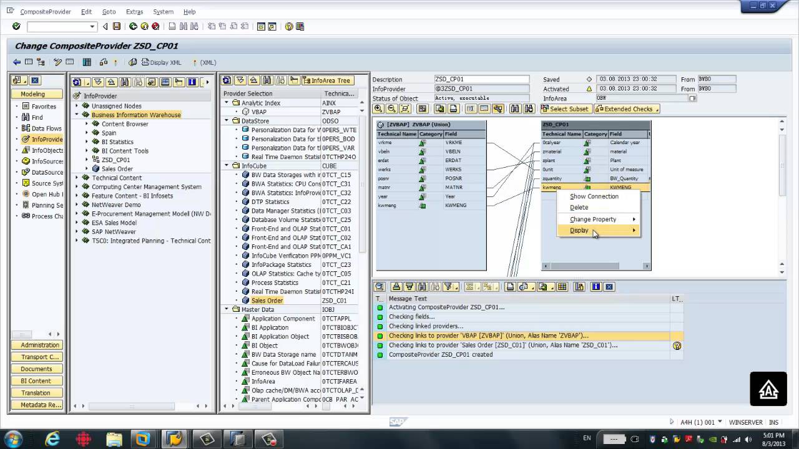Select InfoObjects in Modeling list
The width and height of the screenshot is (799, 449).
pos(47,150)
